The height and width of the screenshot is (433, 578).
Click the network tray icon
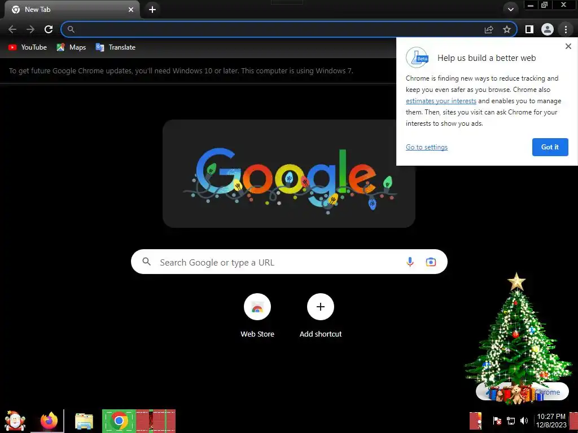coord(510,421)
